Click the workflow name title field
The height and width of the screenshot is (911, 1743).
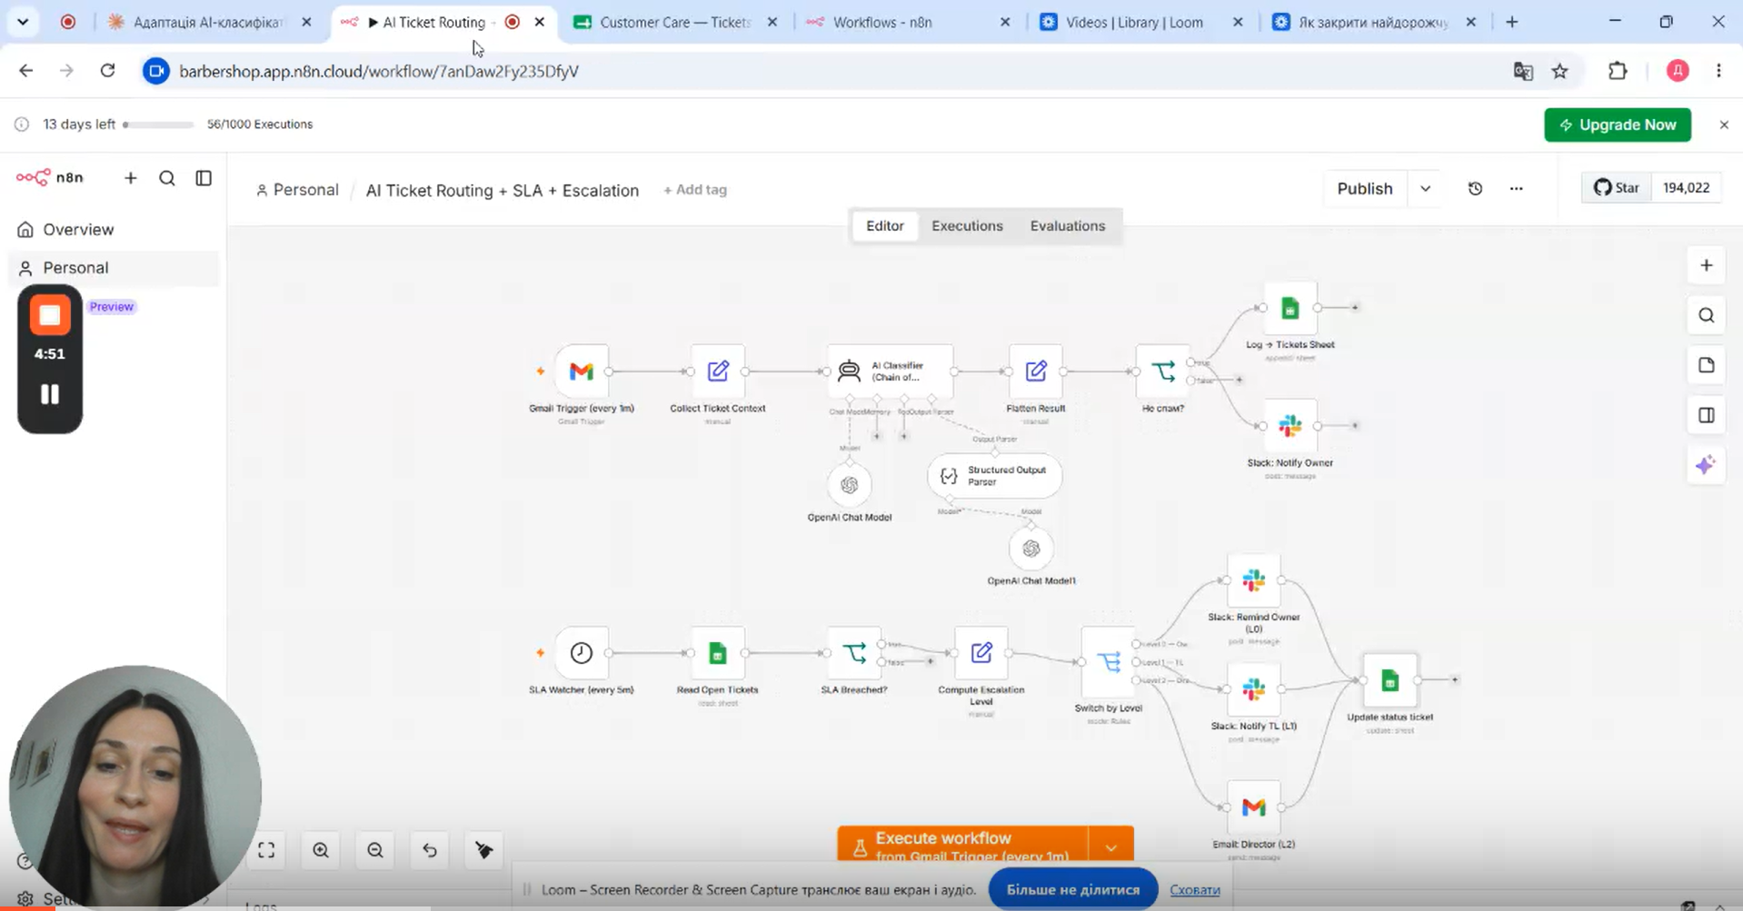(x=502, y=190)
